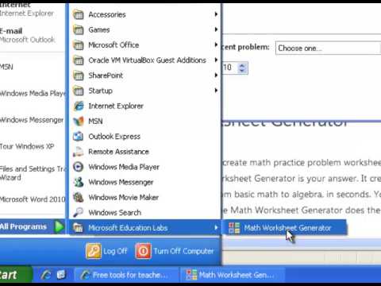Click the Internet Explorer icon in programs list
Viewport: 381px width, 286px height.
point(79,106)
